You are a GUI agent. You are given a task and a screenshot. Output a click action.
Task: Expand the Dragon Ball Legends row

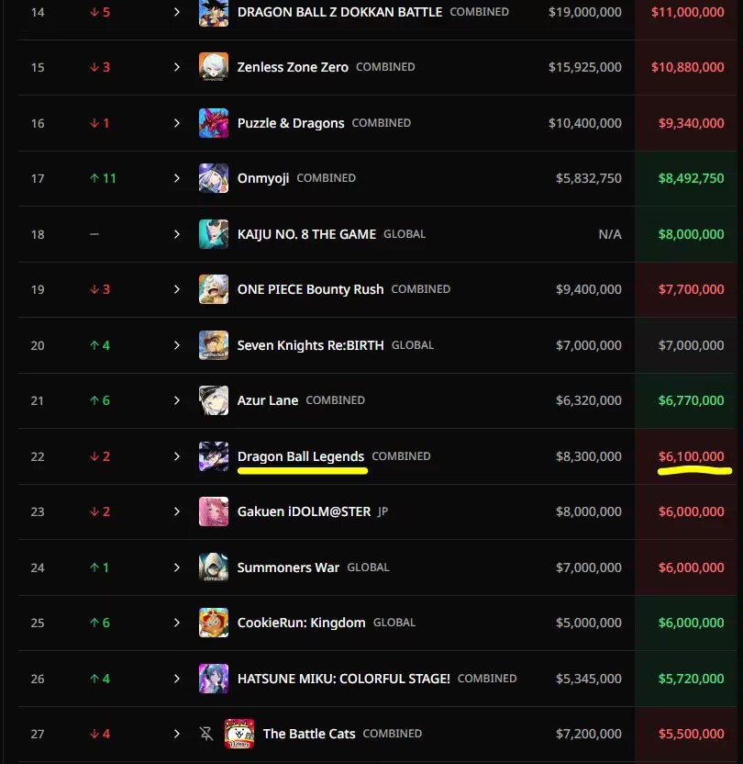tap(177, 456)
